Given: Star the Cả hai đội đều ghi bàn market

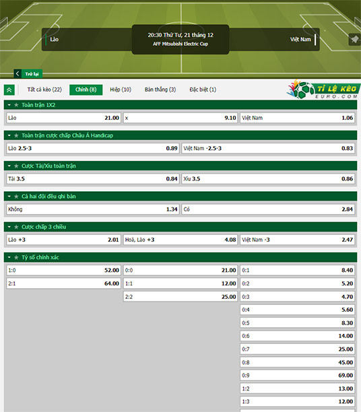Looking at the screenshot, I should (x=16, y=197).
